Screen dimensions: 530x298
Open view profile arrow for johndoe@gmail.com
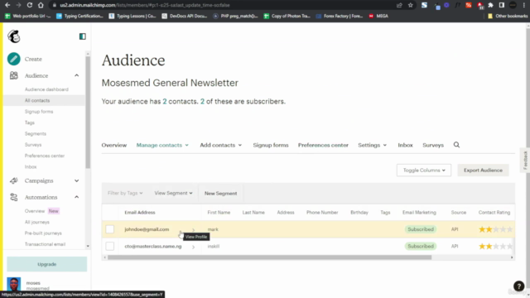pos(193,230)
